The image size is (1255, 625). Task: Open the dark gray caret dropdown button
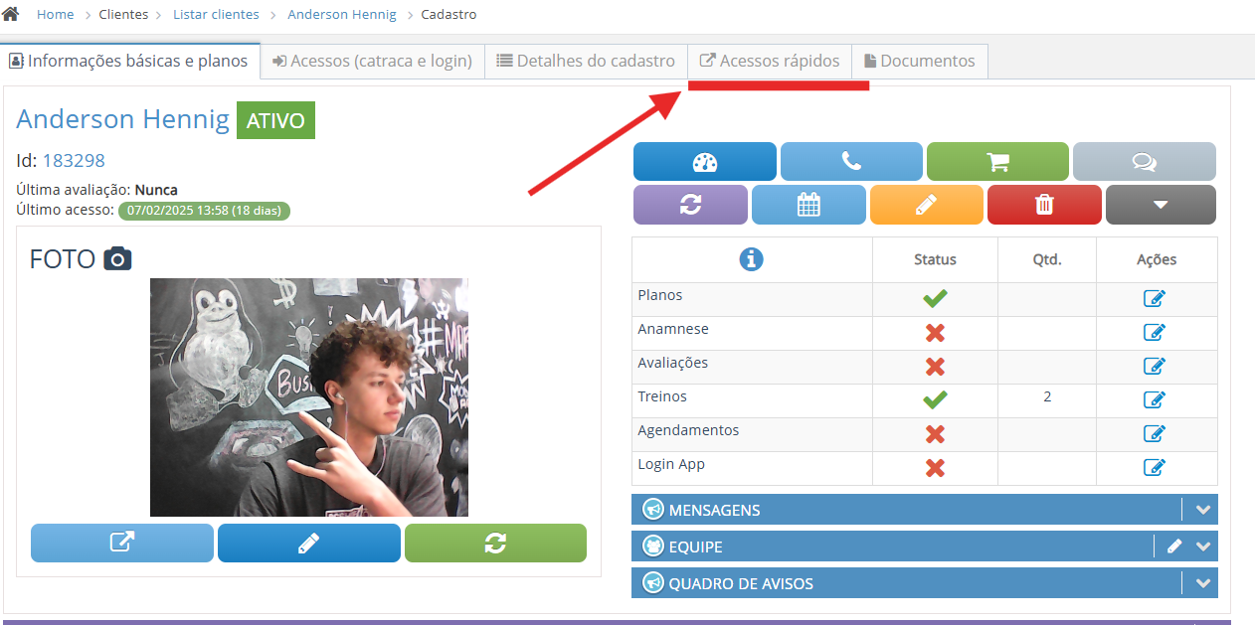pyautogui.click(x=1161, y=205)
